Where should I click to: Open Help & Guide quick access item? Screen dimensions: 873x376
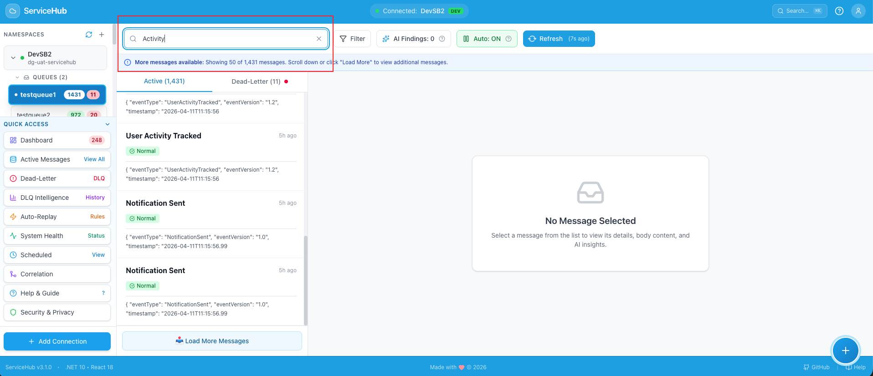tap(57, 293)
